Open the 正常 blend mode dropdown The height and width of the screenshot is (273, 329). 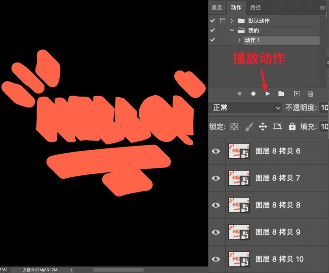pyautogui.click(x=246, y=108)
